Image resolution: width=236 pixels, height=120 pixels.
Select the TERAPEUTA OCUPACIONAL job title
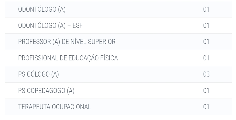click(55, 107)
